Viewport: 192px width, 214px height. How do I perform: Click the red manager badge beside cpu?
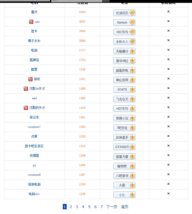click(31, 22)
